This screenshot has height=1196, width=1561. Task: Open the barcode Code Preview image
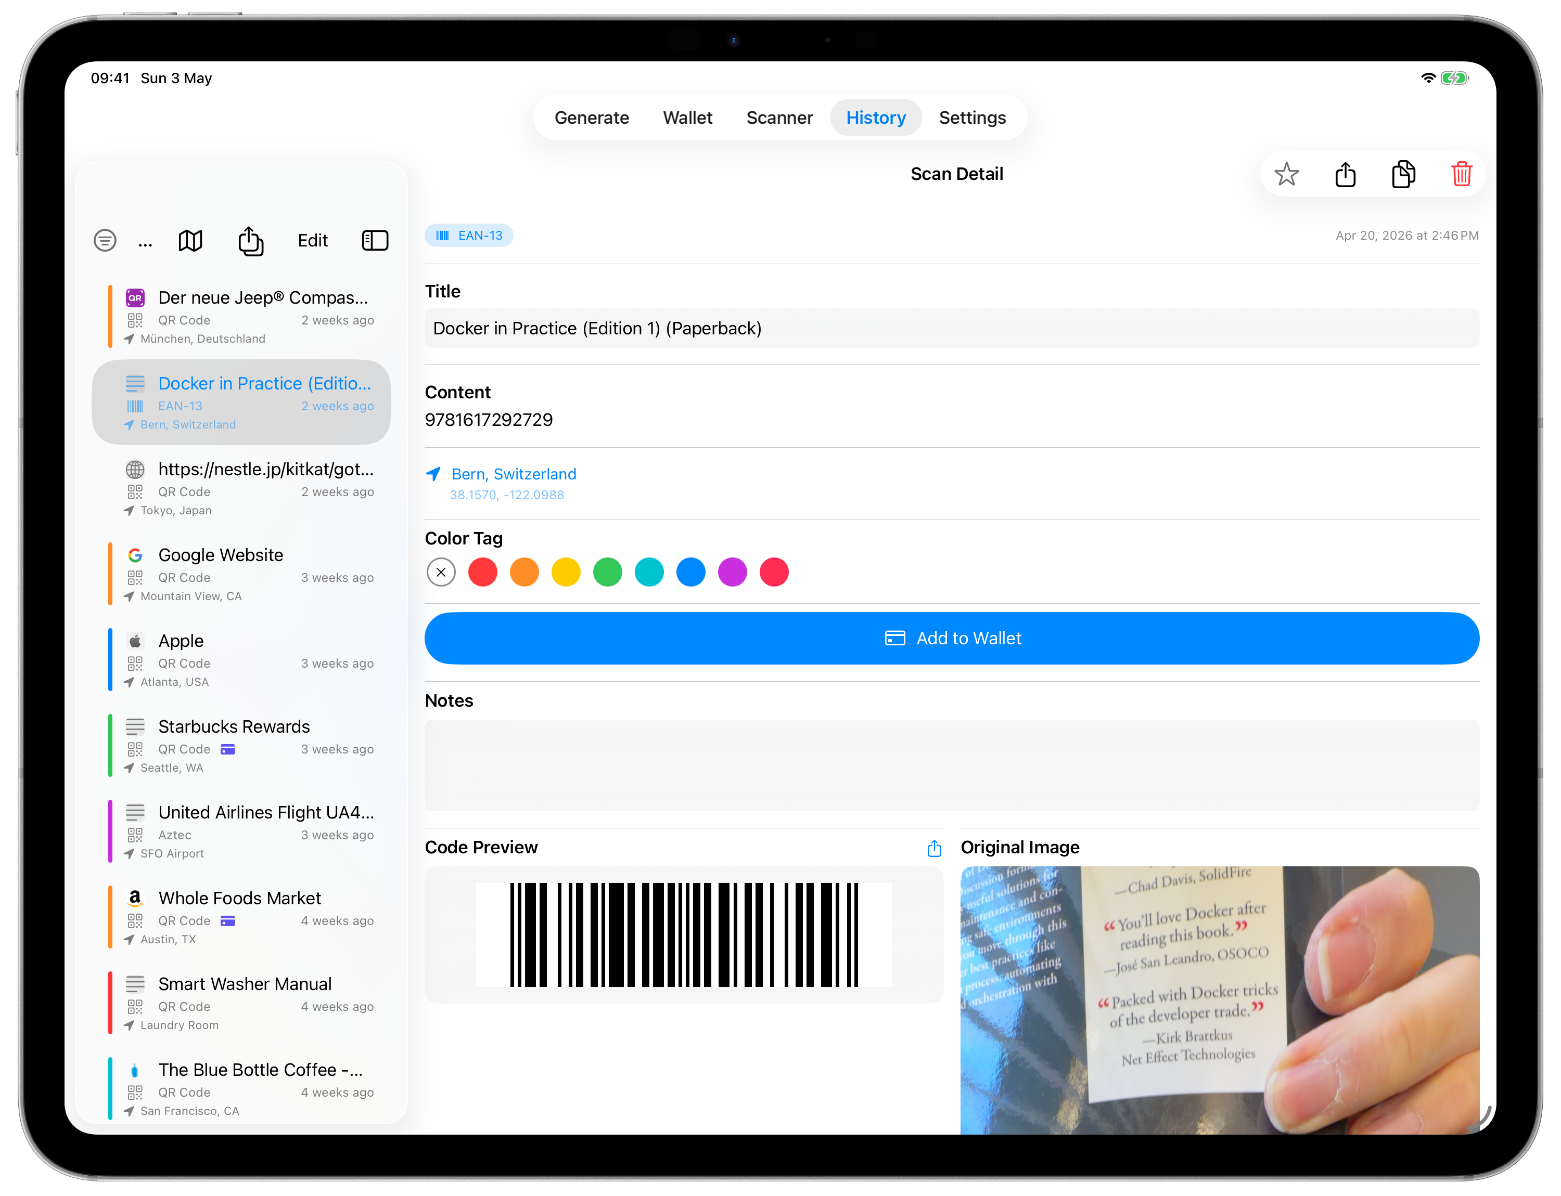click(x=684, y=935)
